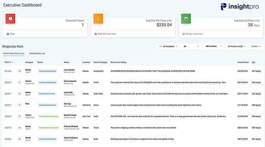The height and width of the screenshot is (147, 265).
Task: Sort by Defect Category column header
Action: point(101,62)
